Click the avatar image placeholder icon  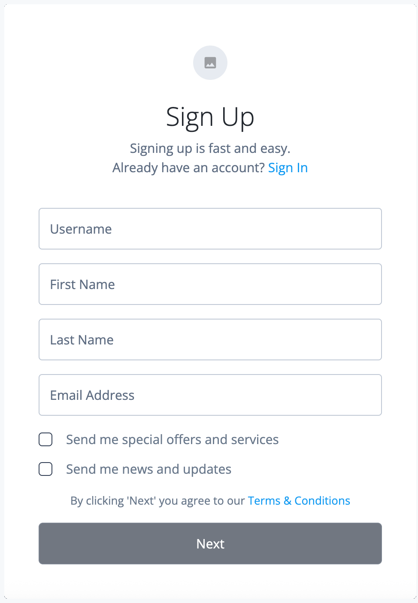click(210, 62)
